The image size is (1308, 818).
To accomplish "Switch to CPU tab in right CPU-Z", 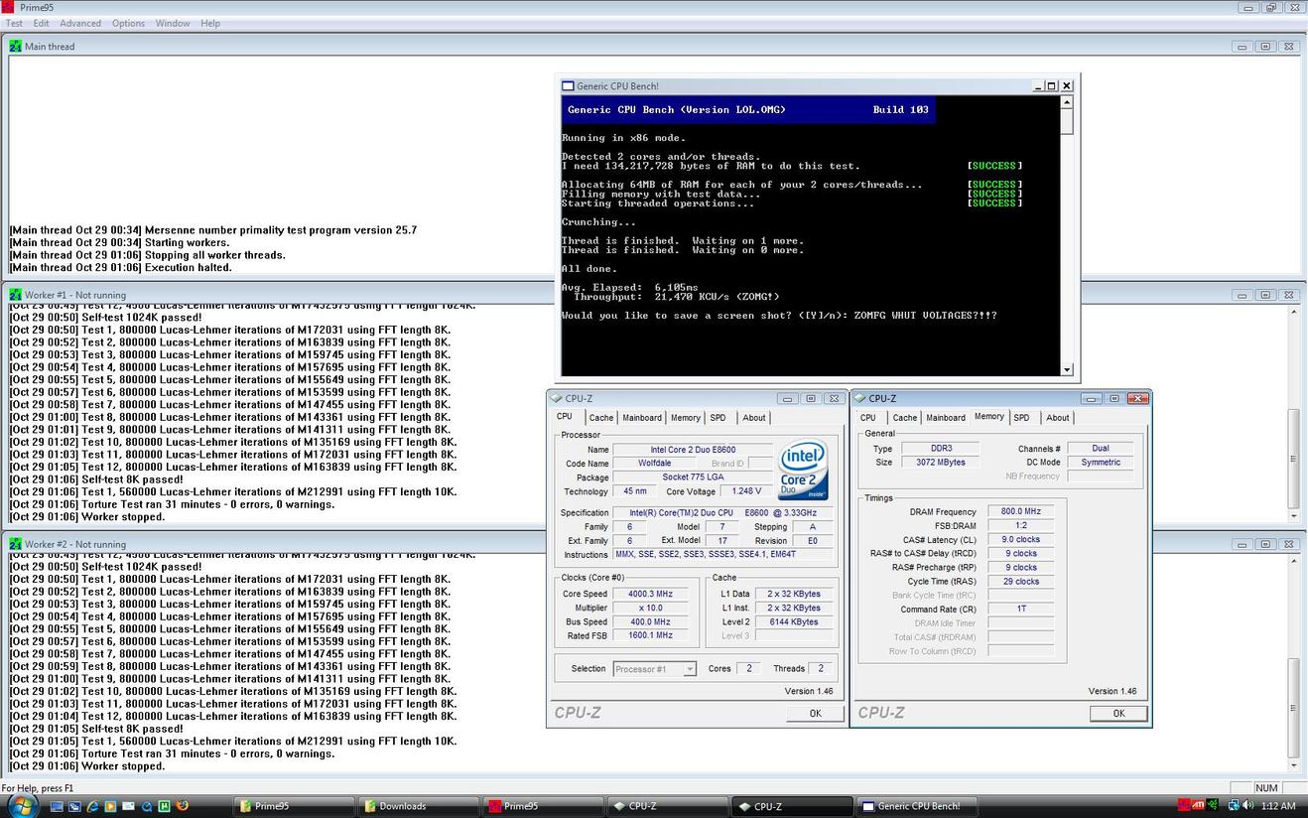I will [868, 418].
